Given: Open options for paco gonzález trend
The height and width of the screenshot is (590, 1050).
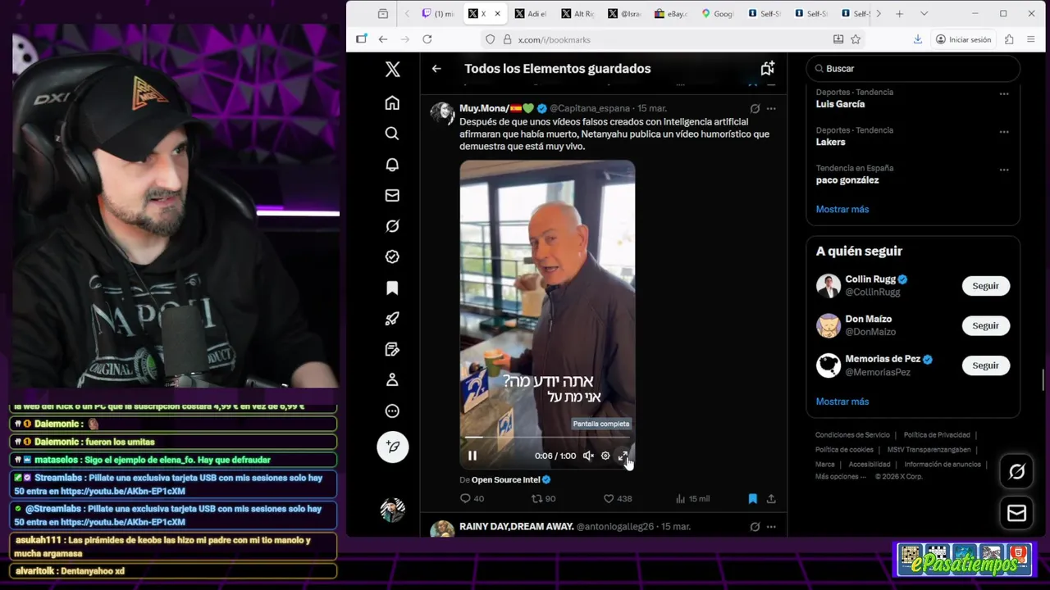Looking at the screenshot, I should pyautogui.click(x=1004, y=170).
